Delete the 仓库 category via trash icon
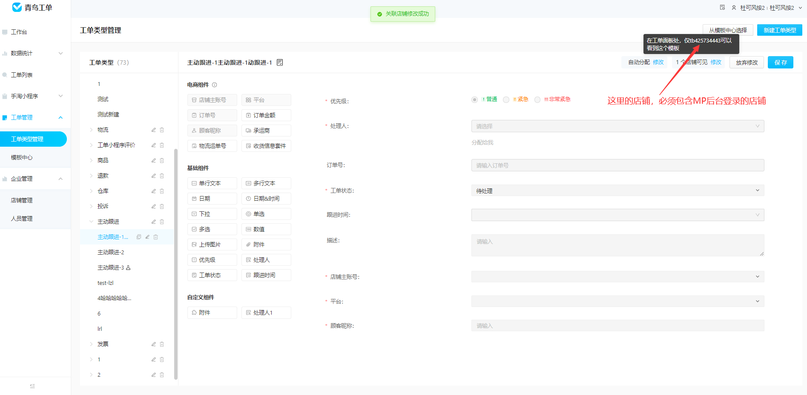This screenshot has height=395, width=807. tap(162, 191)
